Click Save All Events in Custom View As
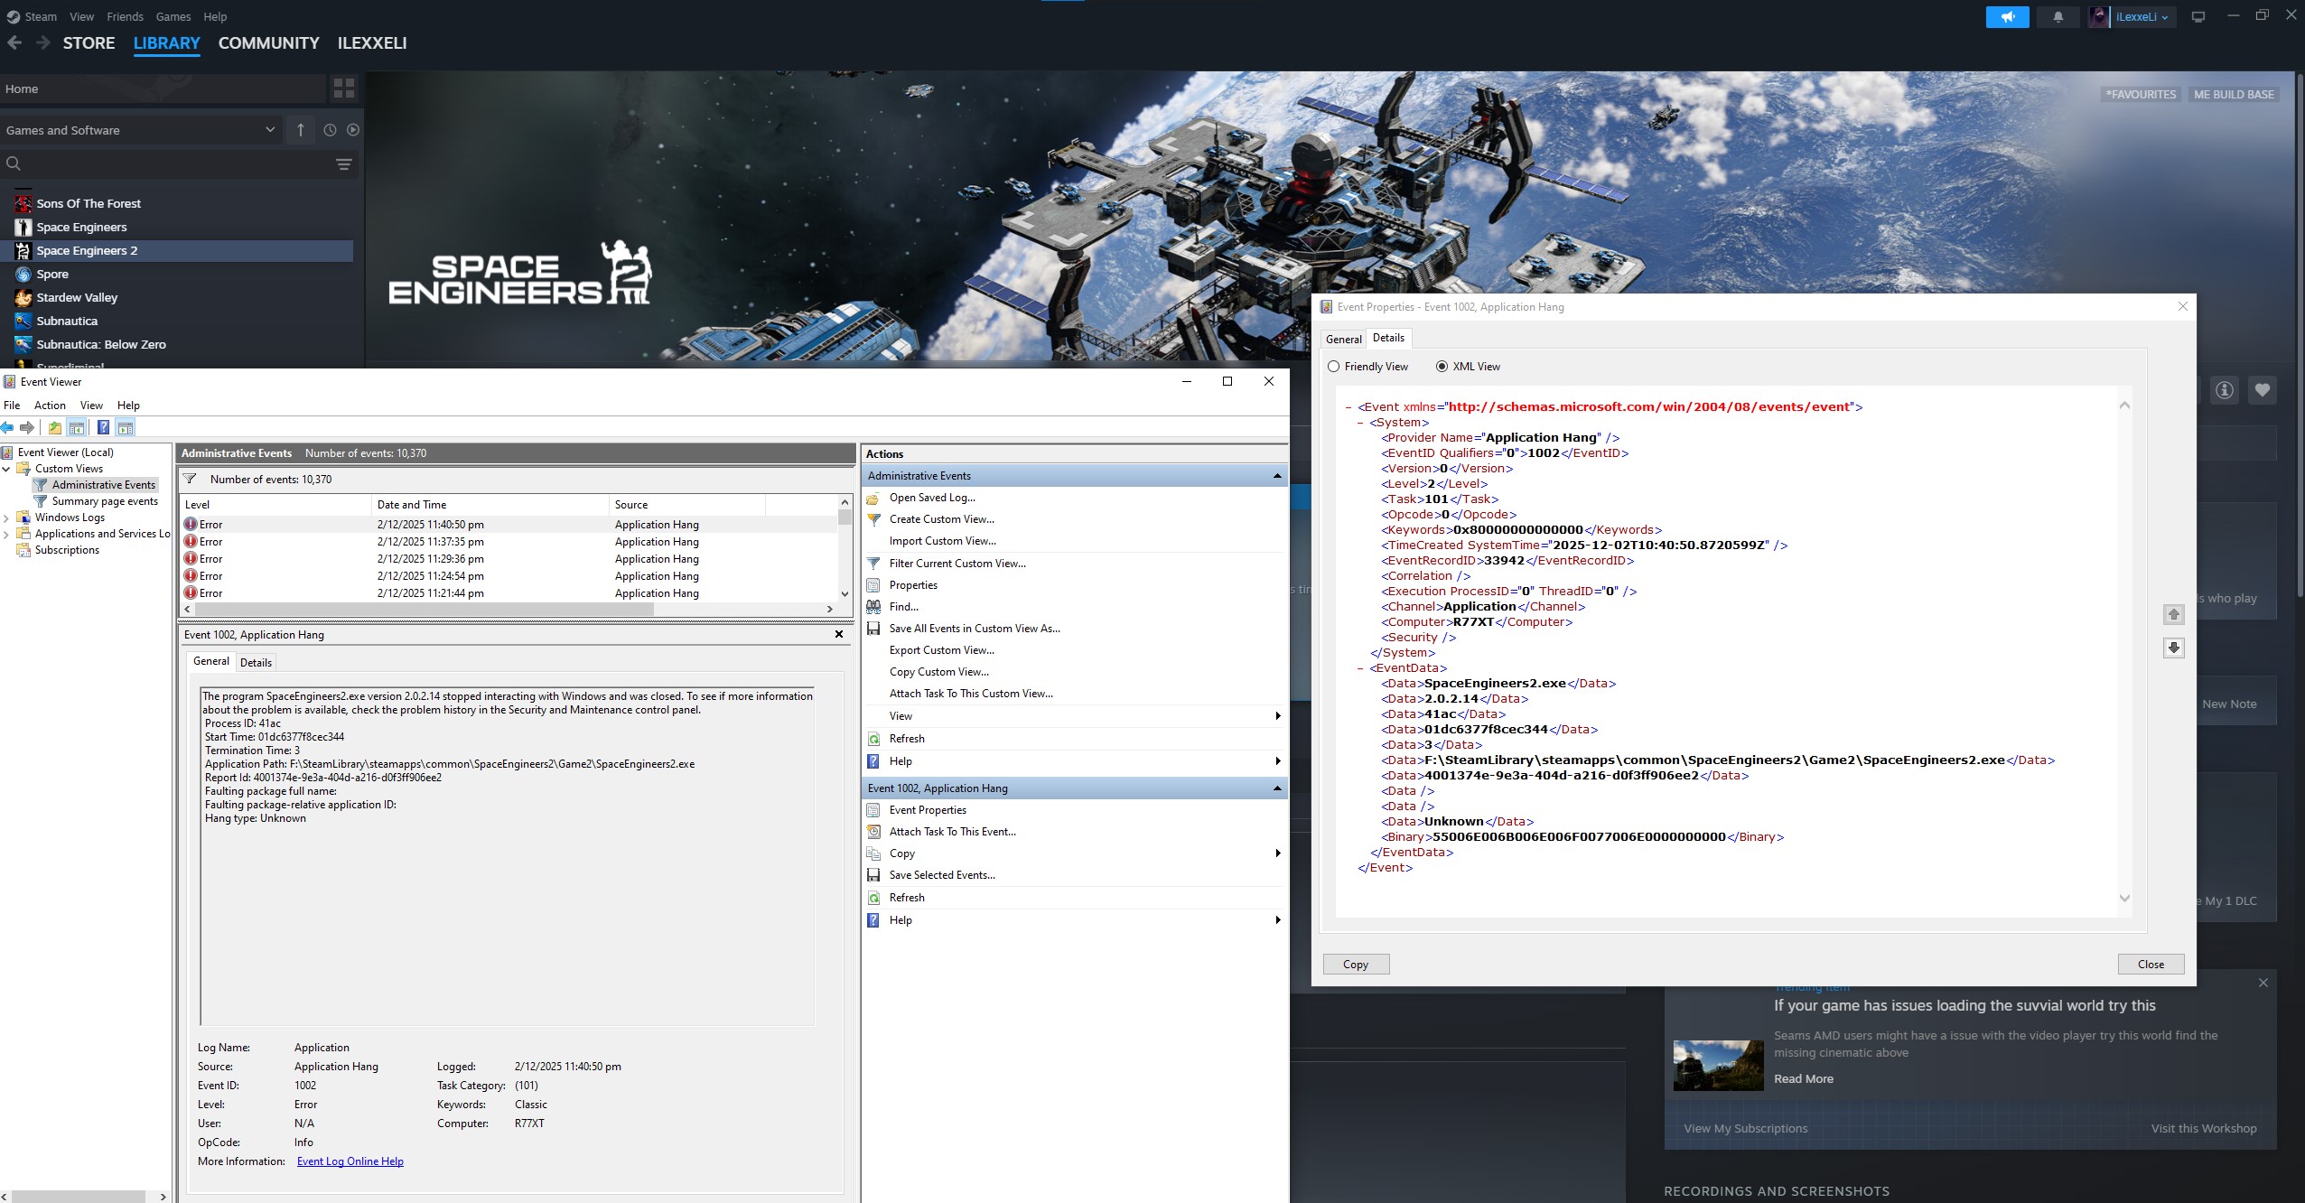The width and height of the screenshot is (2305, 1203). pos(975,629)
